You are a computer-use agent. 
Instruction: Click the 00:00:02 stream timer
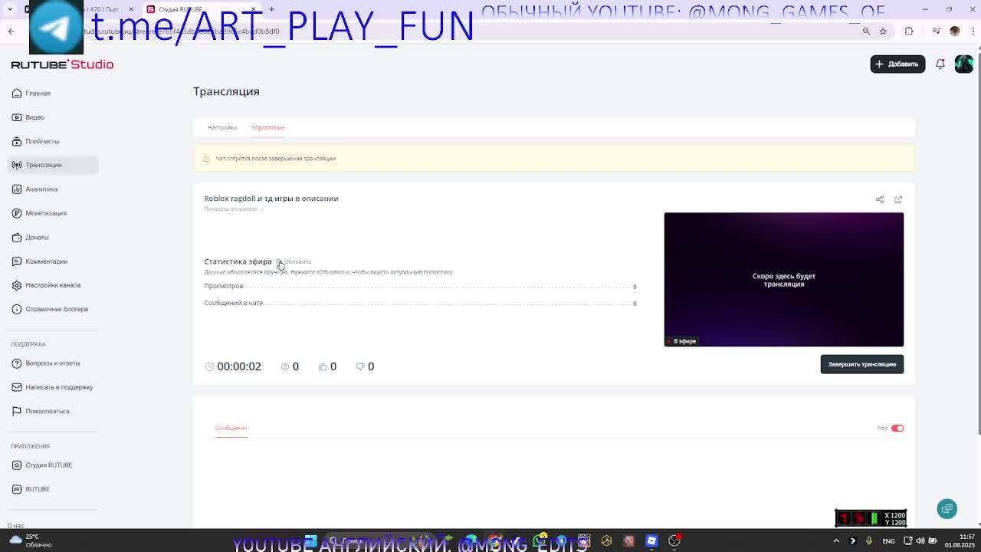point(234,366)
